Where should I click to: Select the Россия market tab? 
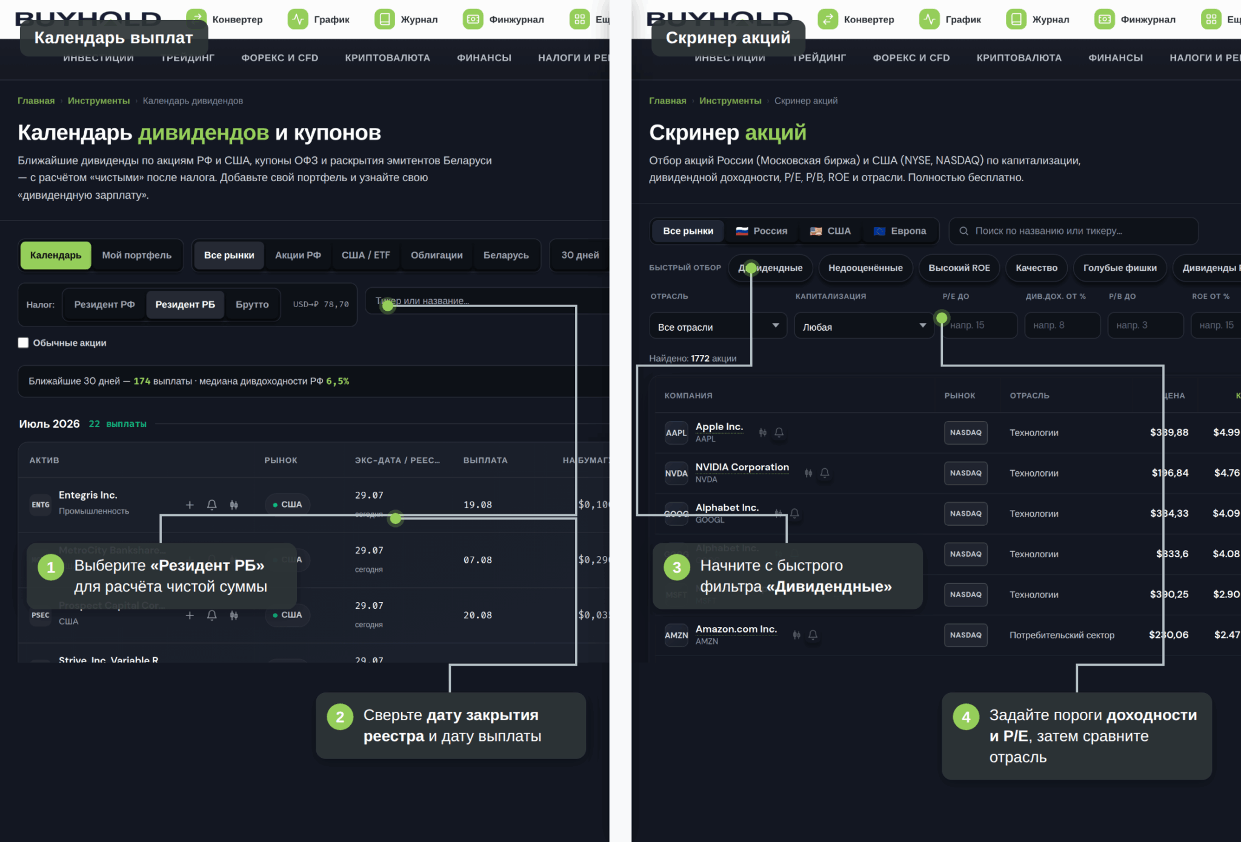tap(762, 231)
